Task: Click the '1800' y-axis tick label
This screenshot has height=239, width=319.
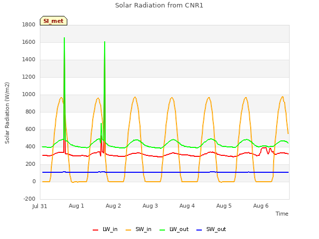Action: [29, 24]
